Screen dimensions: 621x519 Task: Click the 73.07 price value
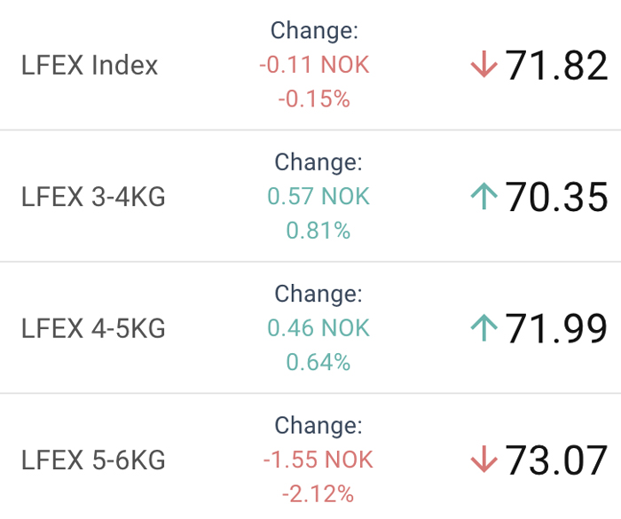click(x=556, y=460)
